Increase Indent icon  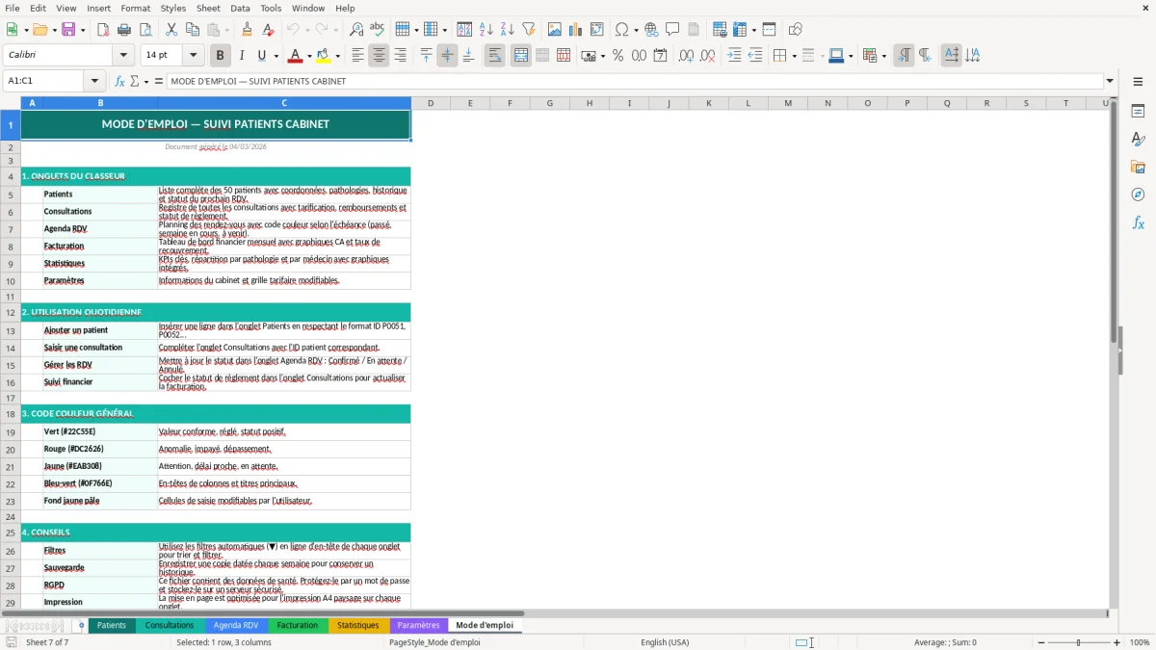point(734,56)
